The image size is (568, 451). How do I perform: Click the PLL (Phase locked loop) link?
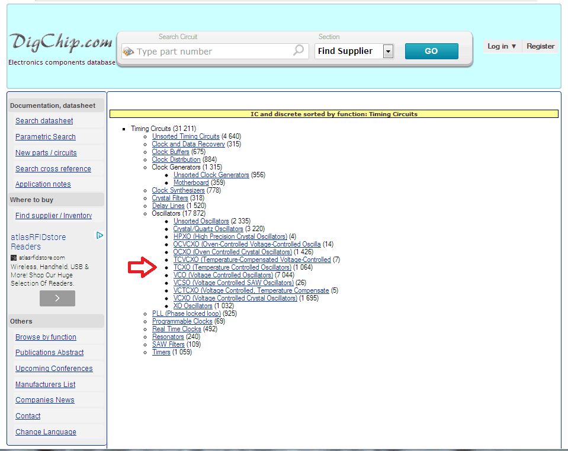pos(186,314)
